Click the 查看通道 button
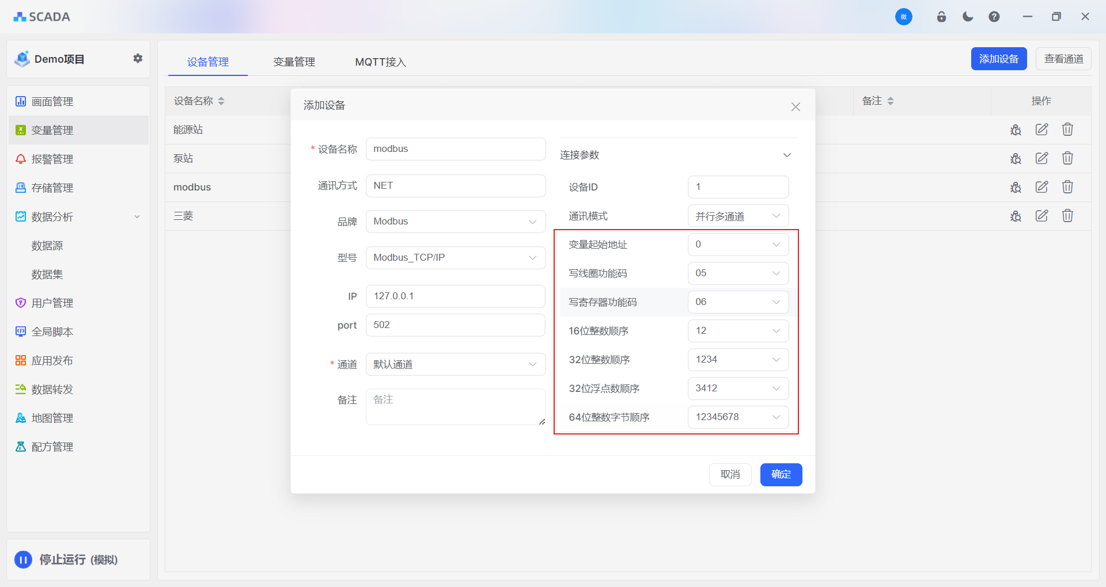 point(1063,59)
